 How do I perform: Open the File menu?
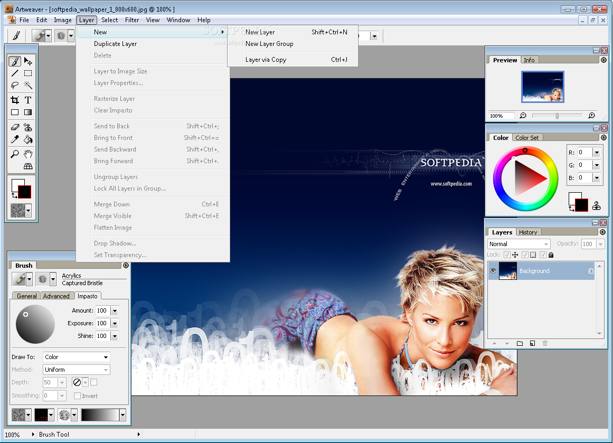click(x=24, y=20)
